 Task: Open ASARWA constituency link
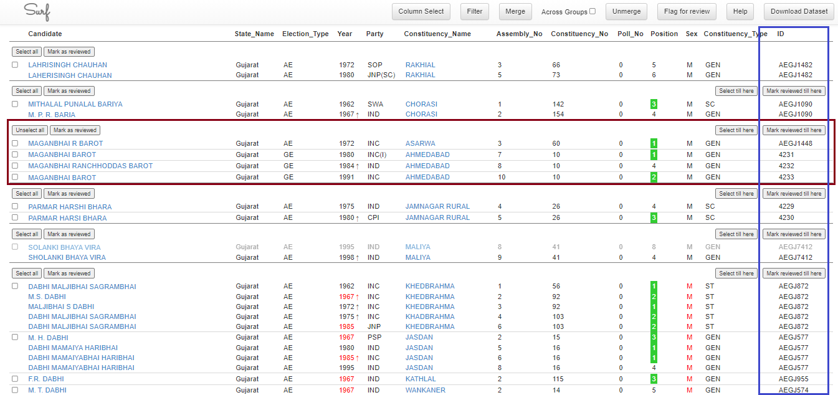(x=421, y=143)
